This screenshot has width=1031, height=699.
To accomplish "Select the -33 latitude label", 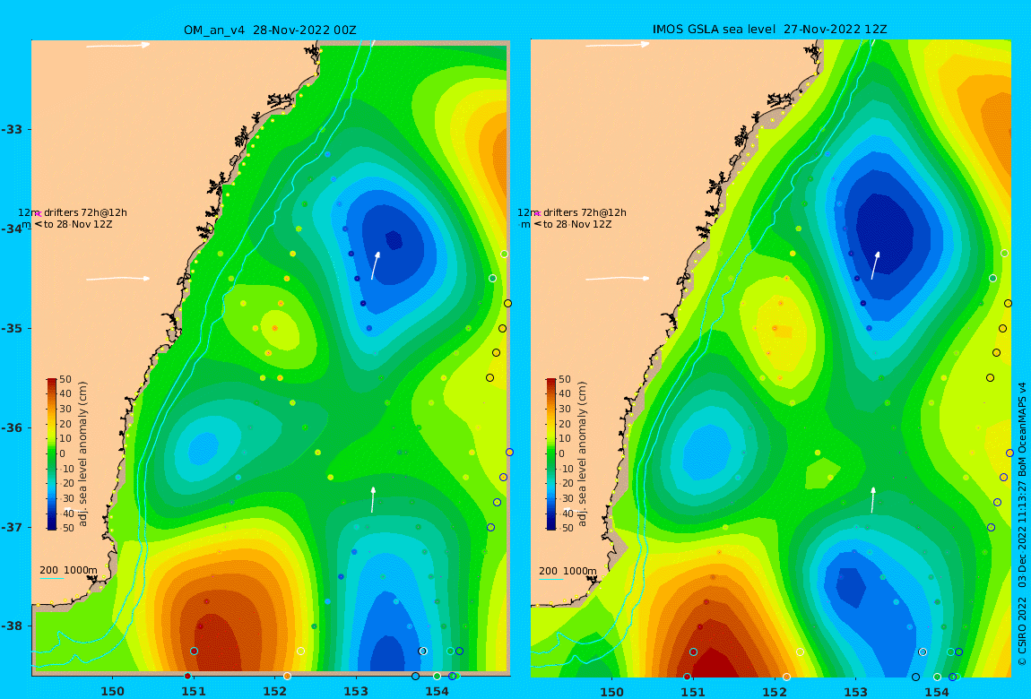I will 11,129.
